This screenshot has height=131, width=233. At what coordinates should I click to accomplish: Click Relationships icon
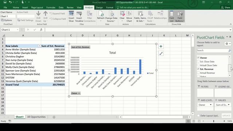pos(160,13)
